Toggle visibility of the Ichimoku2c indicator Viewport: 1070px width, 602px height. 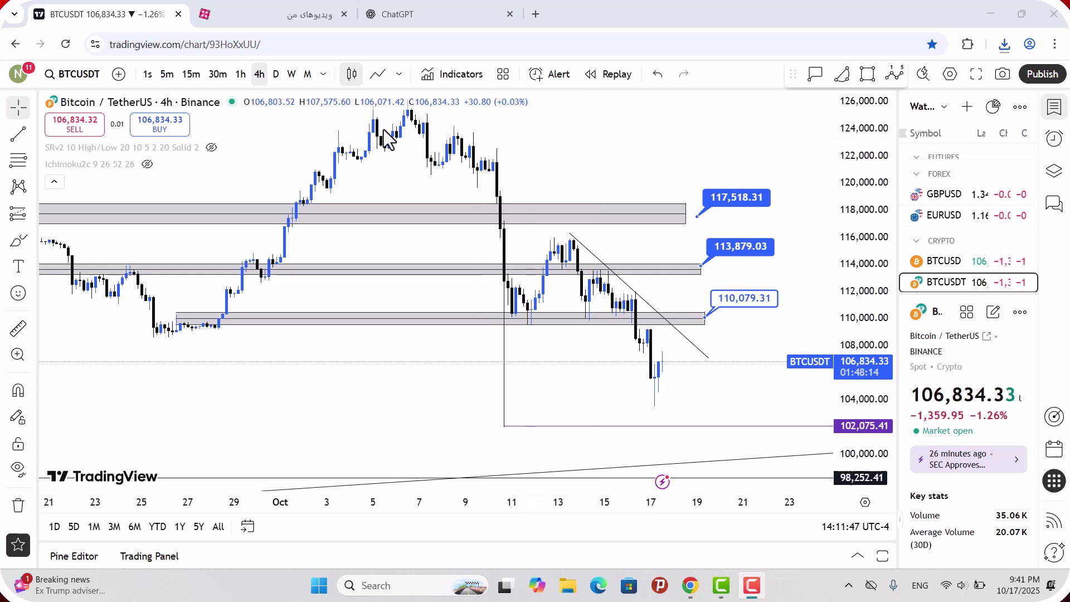(x=147, y=164)
